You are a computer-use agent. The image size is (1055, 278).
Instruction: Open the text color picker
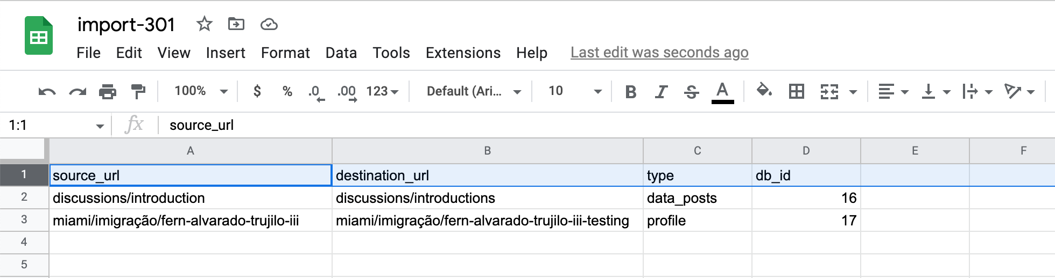point(722,92)
